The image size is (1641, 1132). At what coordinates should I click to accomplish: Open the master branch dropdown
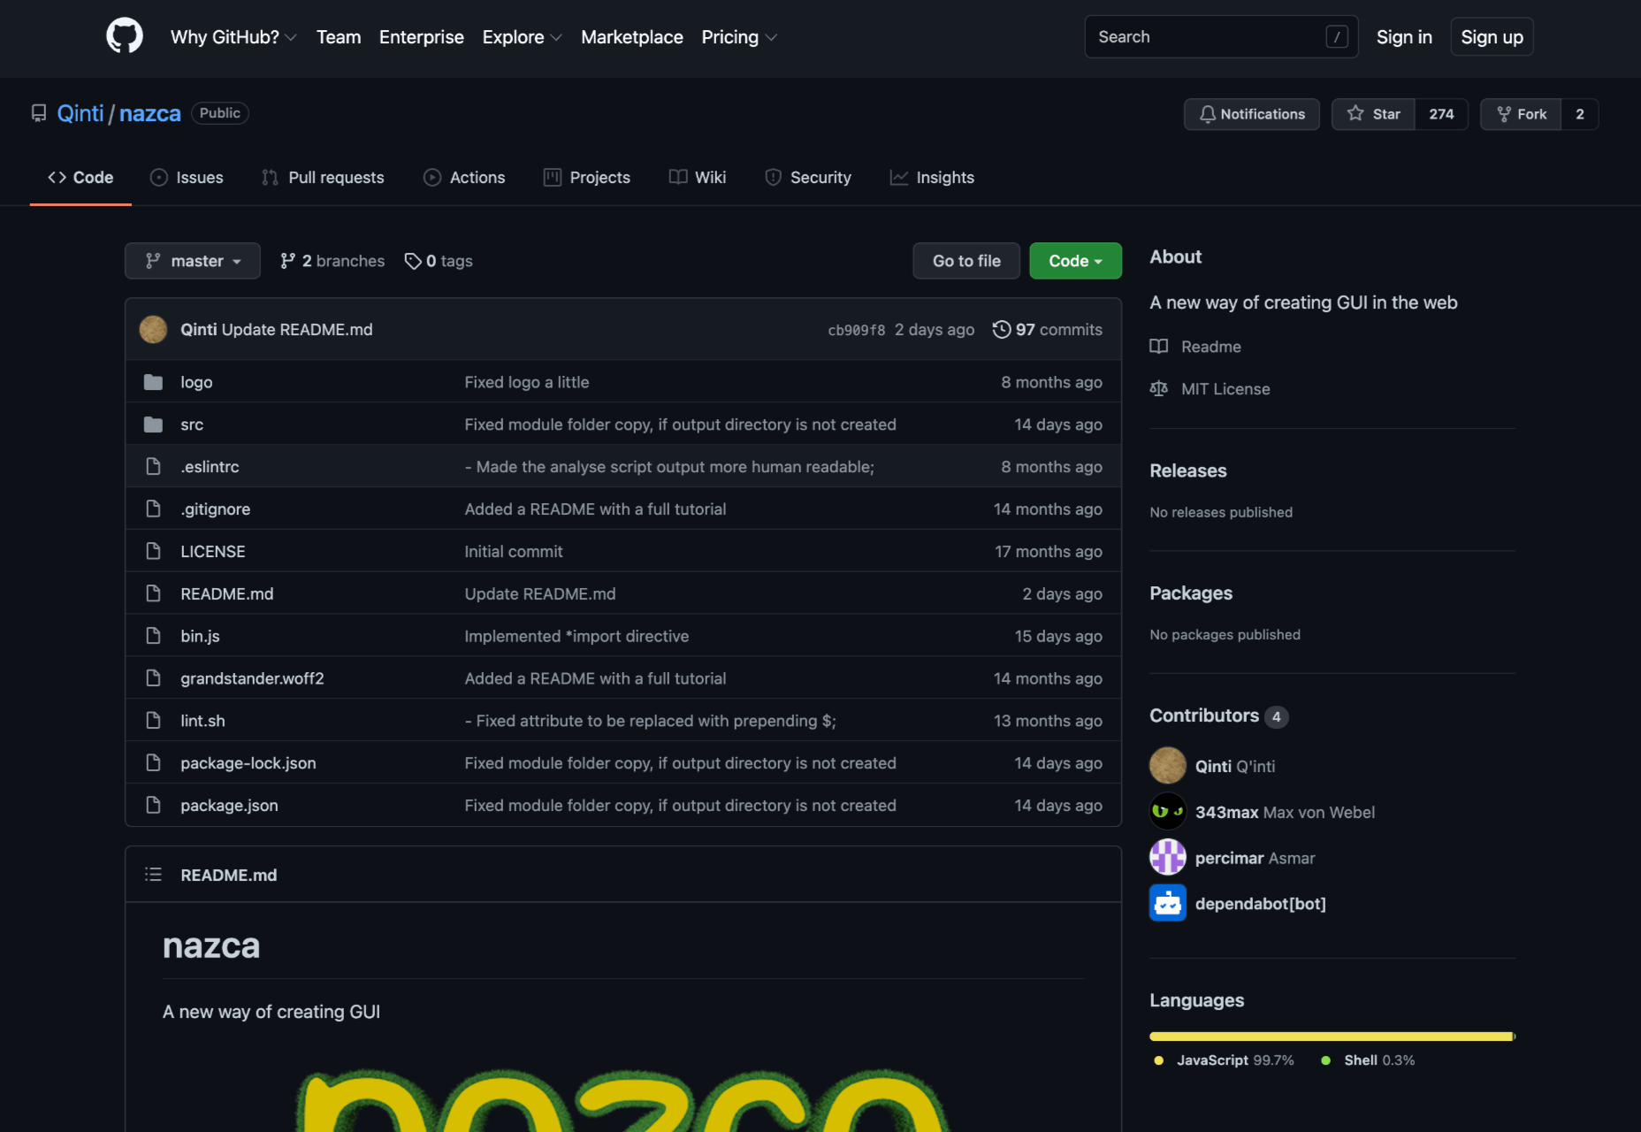pos(193,261)
